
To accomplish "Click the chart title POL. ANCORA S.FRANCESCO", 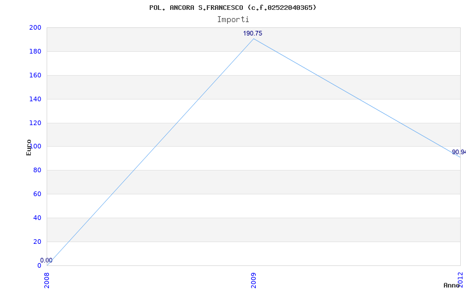I will pos(232,8).
